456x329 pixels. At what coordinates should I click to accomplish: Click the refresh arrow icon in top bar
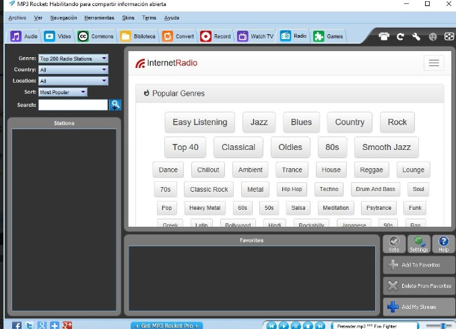click(x=400, y=36)
